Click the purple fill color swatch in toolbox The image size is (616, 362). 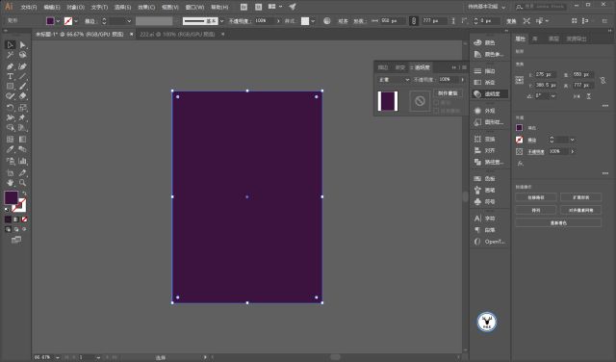coord(11,197)
